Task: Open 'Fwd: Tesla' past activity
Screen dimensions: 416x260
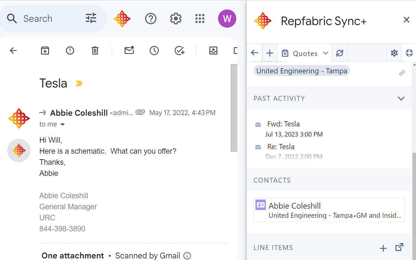Action: pyautogui.click(x=283, y=124)
